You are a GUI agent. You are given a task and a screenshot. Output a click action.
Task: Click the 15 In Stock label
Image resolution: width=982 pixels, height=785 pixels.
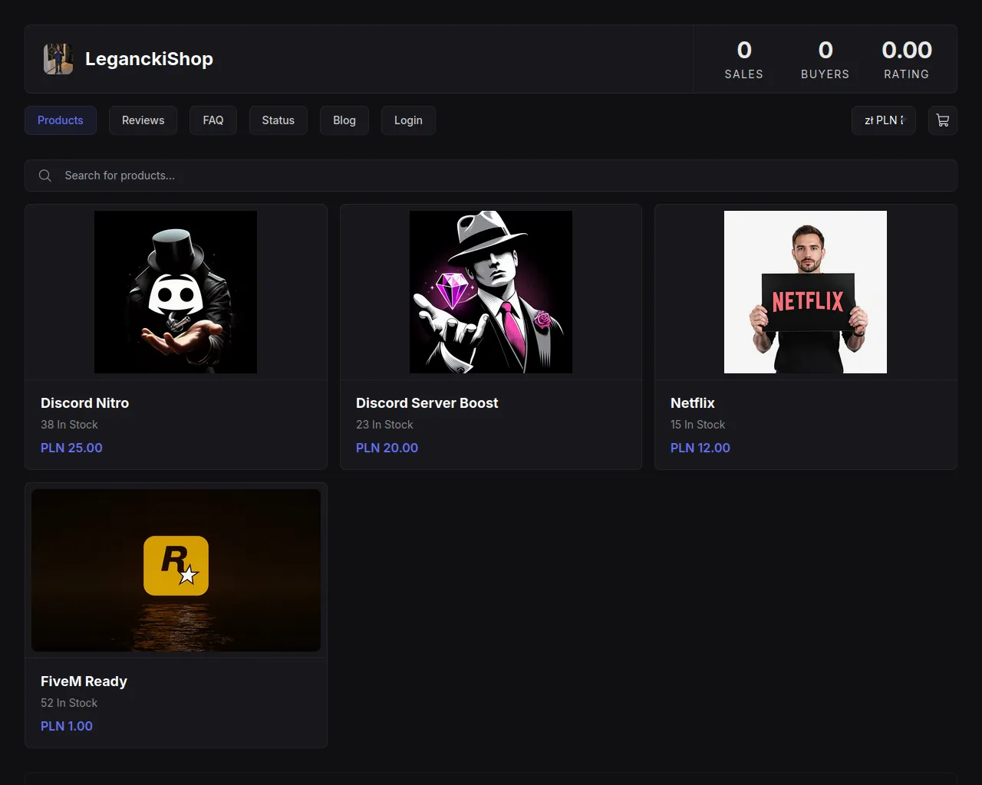[697, 425]
